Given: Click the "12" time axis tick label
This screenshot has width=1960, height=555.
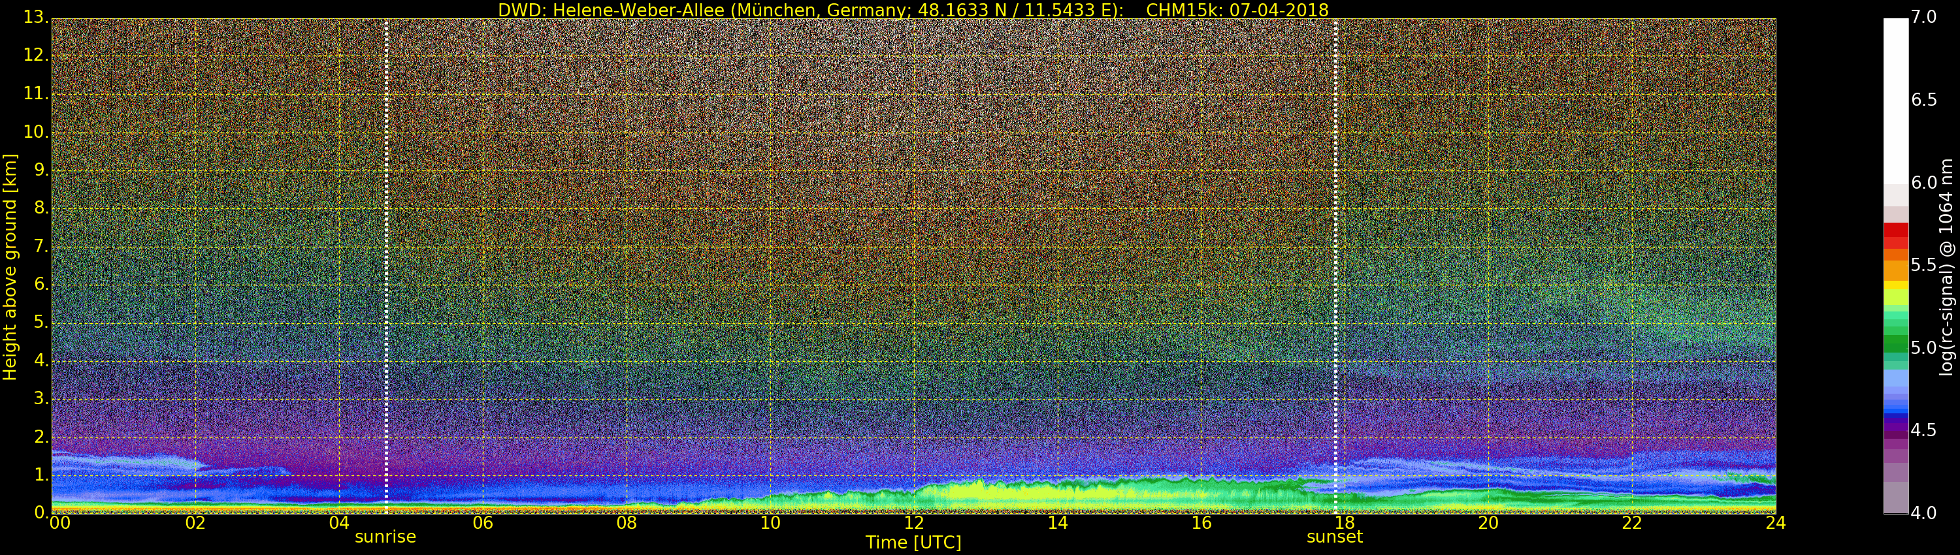Looking at the screenshot, I should (x=914, y=522).
